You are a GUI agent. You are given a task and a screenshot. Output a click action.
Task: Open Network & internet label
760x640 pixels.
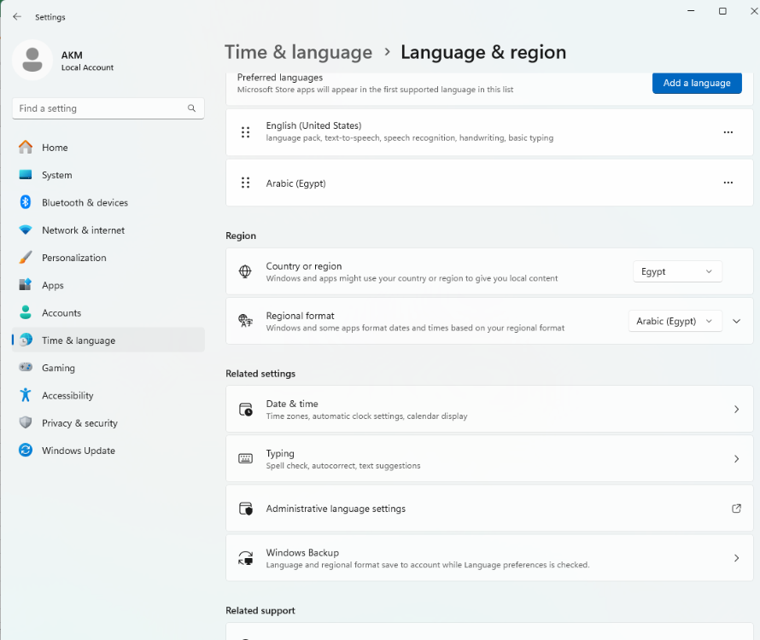(x=83, y=230)
